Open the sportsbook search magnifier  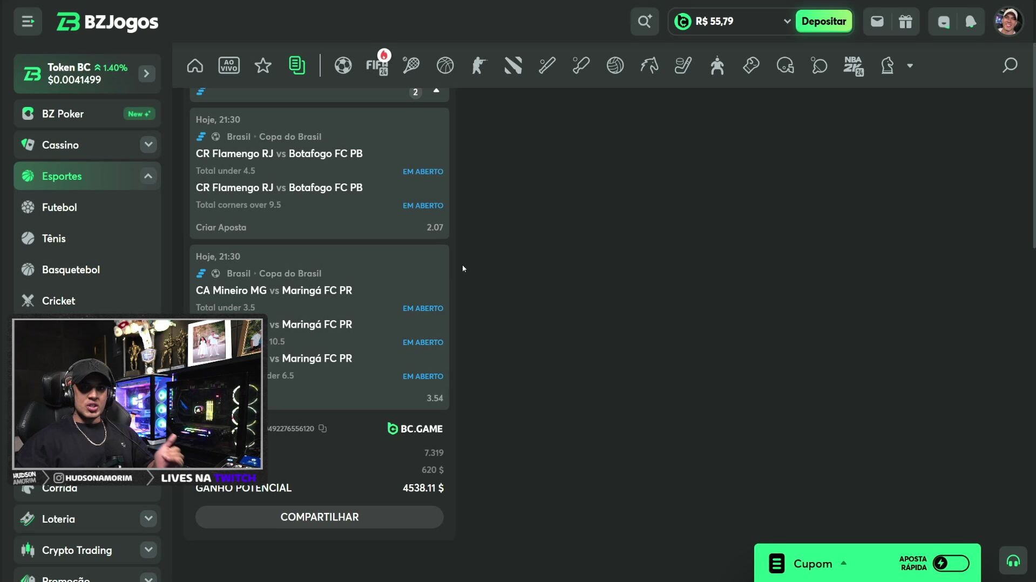[1010, 66]
